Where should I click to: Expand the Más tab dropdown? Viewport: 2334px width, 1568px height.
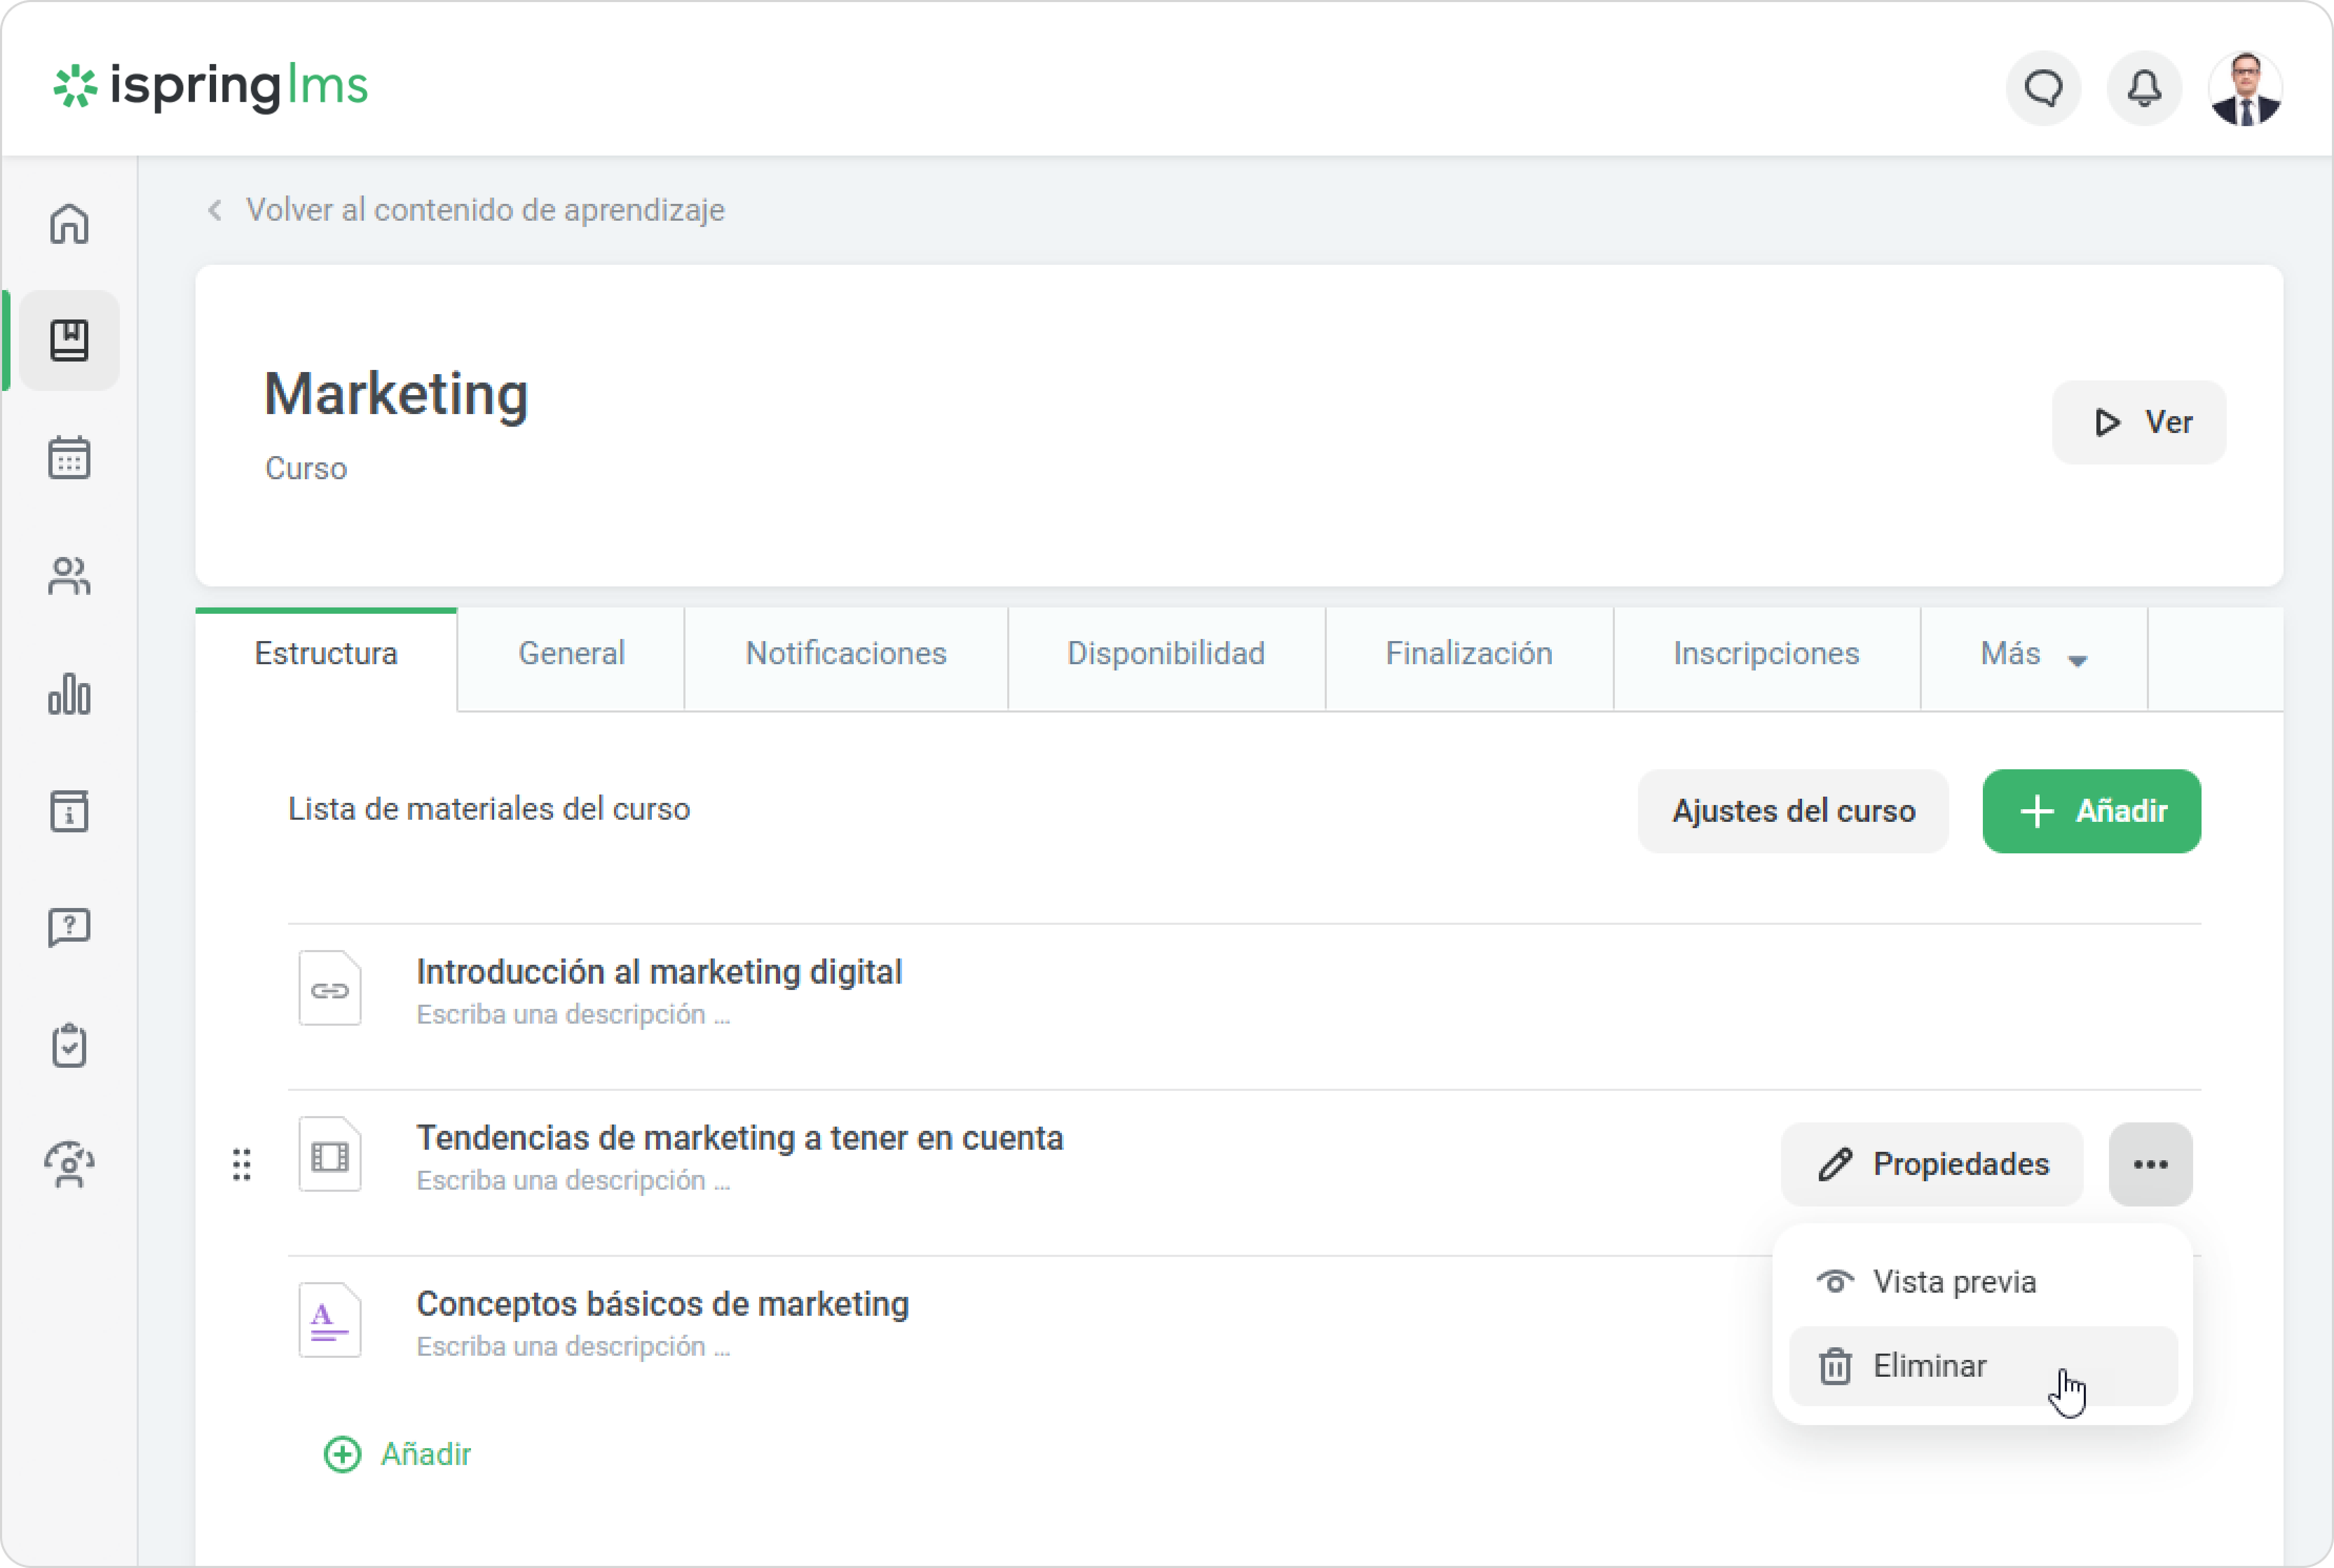[x=2033, y=655]
